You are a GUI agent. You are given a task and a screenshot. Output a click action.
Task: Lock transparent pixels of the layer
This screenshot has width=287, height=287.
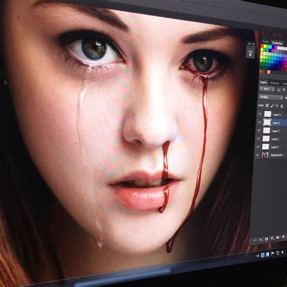[x=267, y=105]
